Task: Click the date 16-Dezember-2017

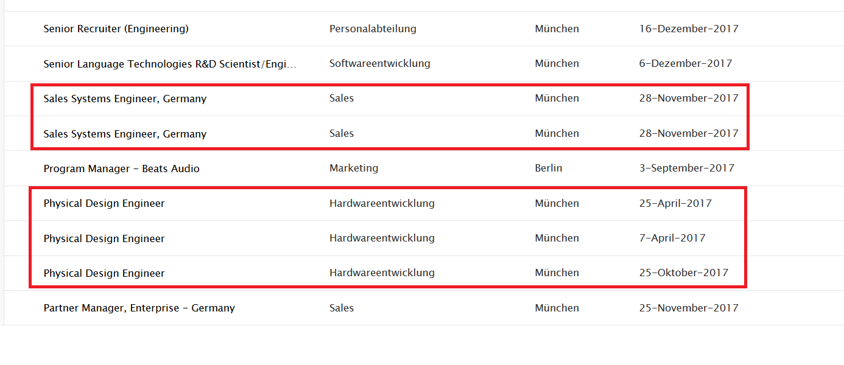Action: 689,29
